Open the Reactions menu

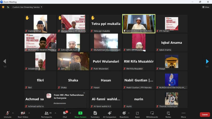(124, 114)
